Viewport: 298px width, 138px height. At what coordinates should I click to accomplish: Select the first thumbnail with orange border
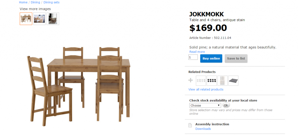[x=26, y=19]
